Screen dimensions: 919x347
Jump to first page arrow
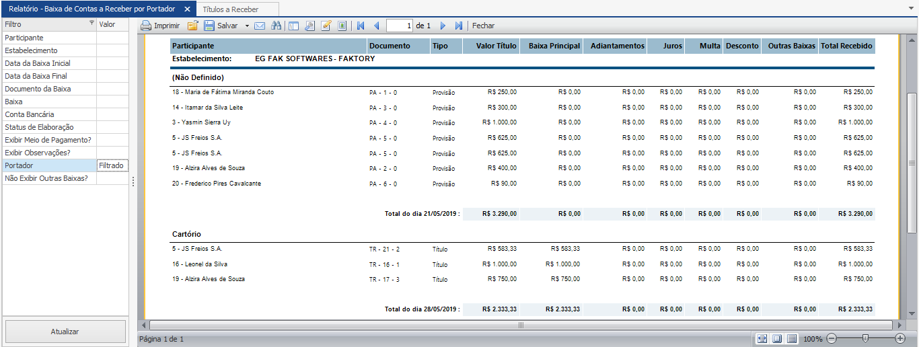tap(361, 26)
